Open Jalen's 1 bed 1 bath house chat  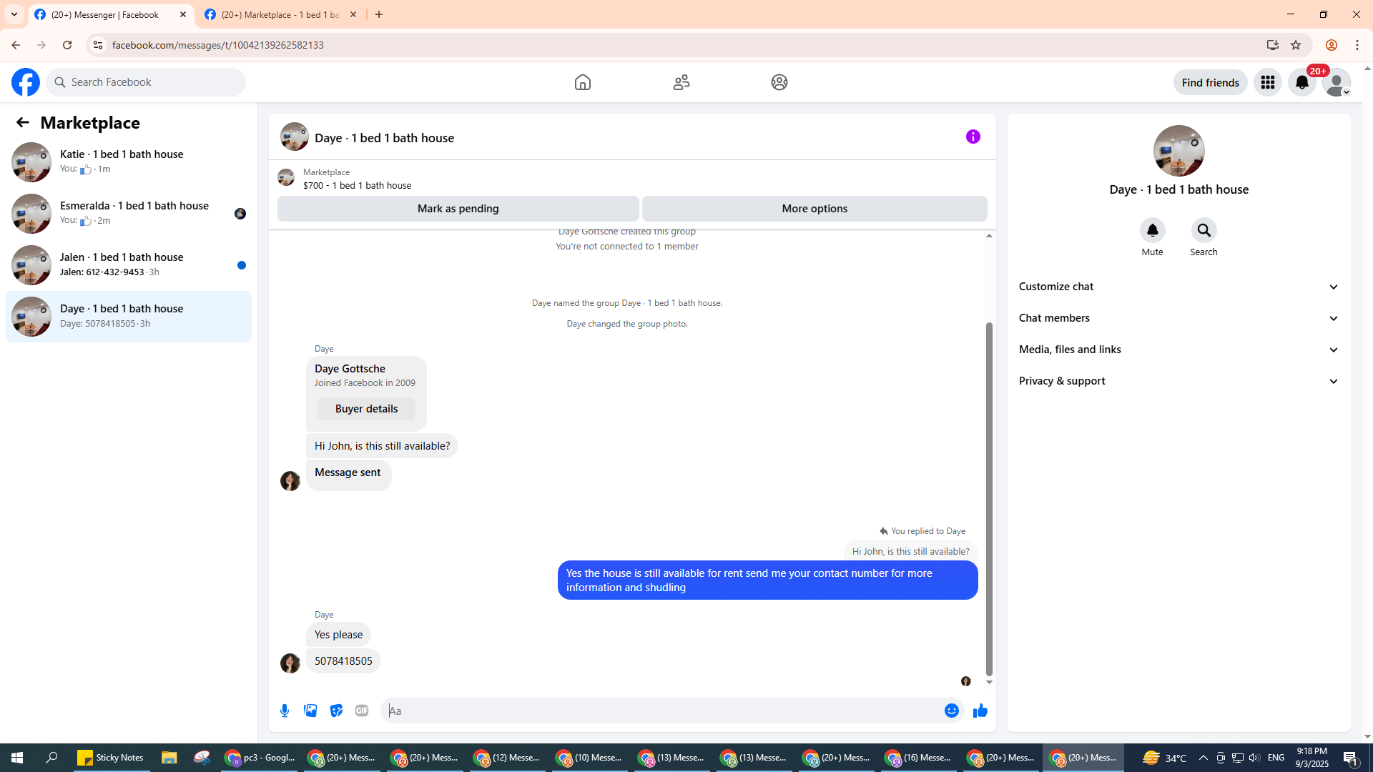(129, 265)
